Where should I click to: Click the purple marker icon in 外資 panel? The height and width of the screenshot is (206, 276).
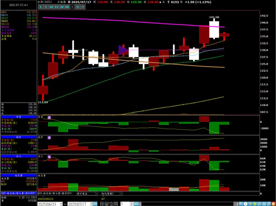point(49,117)
